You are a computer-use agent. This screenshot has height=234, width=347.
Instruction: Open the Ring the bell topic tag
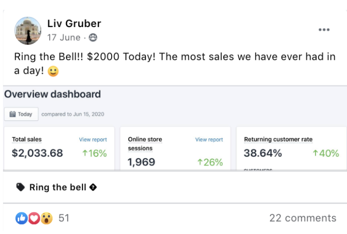58,187
